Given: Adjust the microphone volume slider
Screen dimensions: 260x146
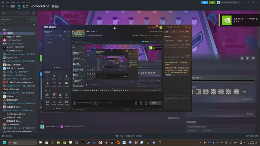Looking at the screenshot, I should pos(83,102).
